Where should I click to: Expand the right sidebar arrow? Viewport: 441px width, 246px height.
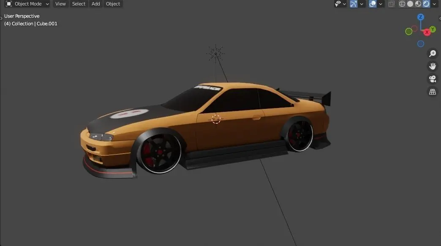[x=440, y=18]
